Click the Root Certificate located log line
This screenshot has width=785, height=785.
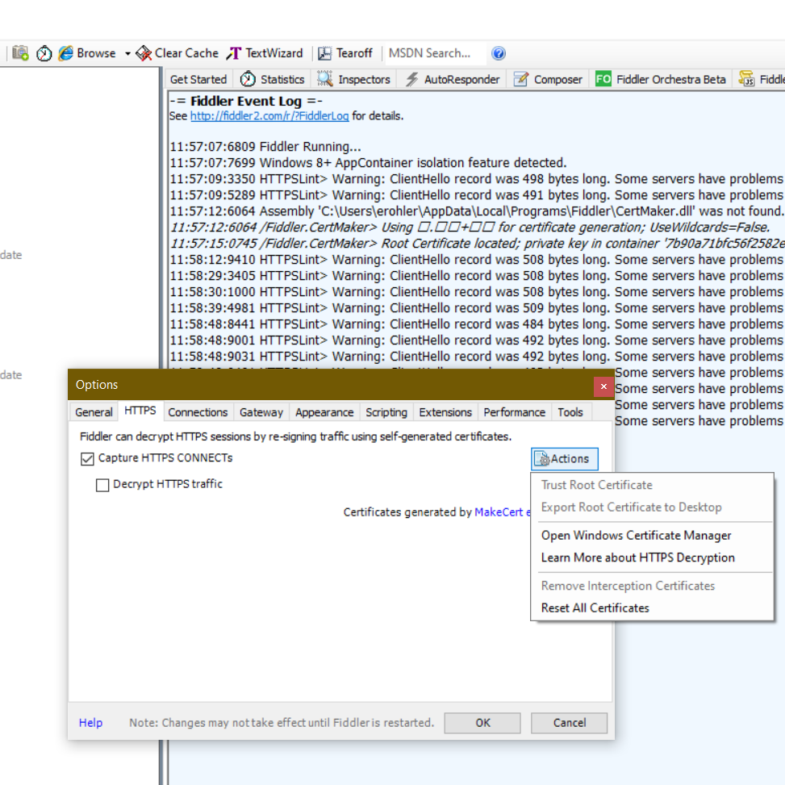pos(477,244)
